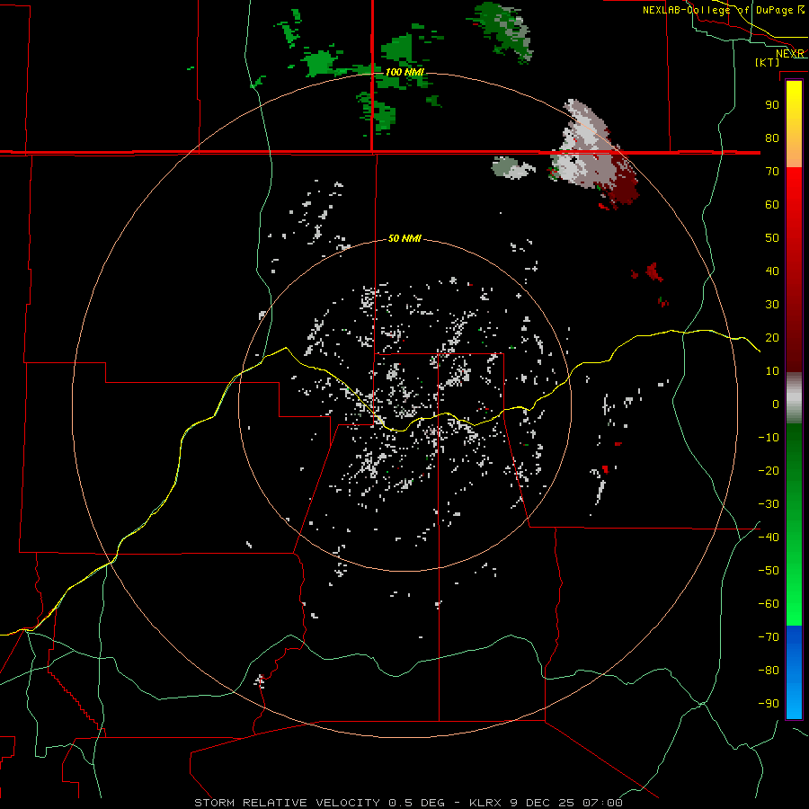This screenshot has width=809, height=809.
Task: Click the -70 value on velocity scale
Action: point(769,637)
